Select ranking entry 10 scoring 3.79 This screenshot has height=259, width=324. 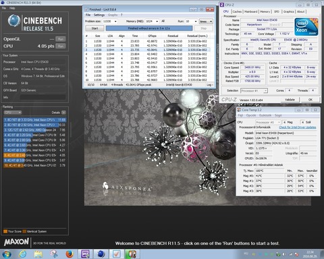coord(34,165)
